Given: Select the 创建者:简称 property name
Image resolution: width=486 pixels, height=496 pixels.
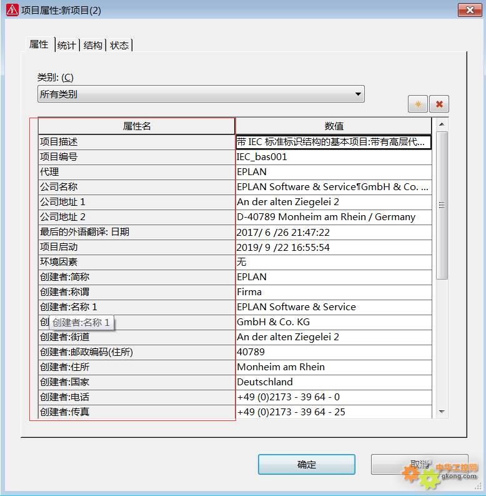Looking at the screenshot, I should tap(137, 277).
